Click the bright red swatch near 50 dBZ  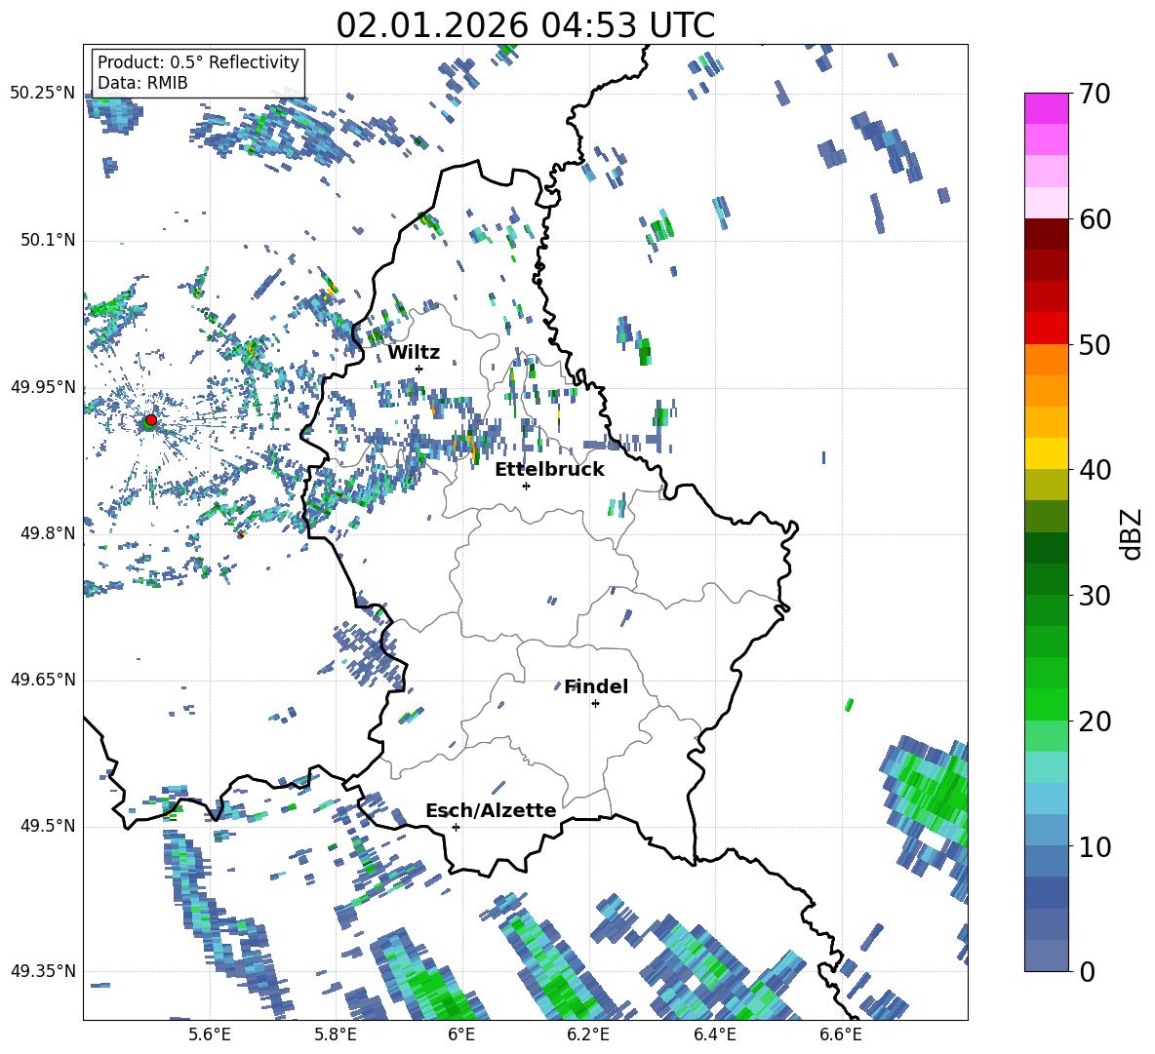(1046, 329)
